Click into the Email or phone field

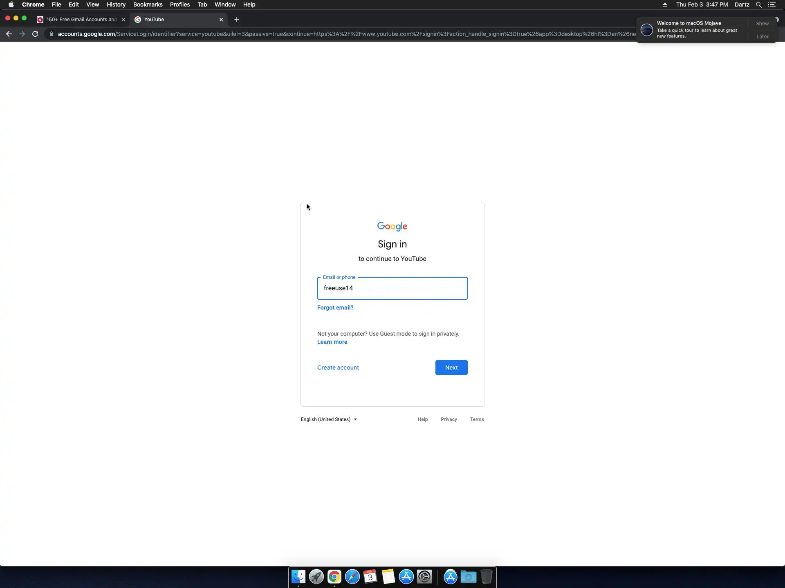[x=392, y=288]
